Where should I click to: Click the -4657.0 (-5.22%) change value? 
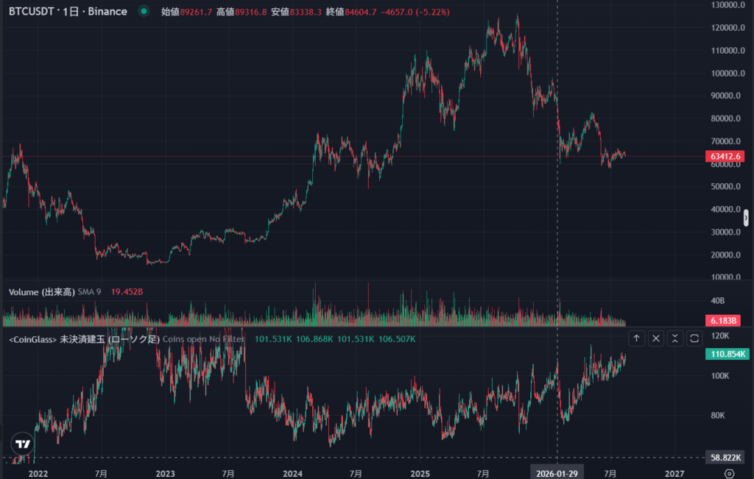tap(415, 12)
